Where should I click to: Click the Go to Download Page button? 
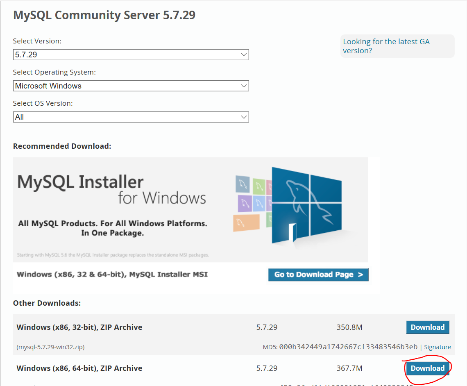318,275
